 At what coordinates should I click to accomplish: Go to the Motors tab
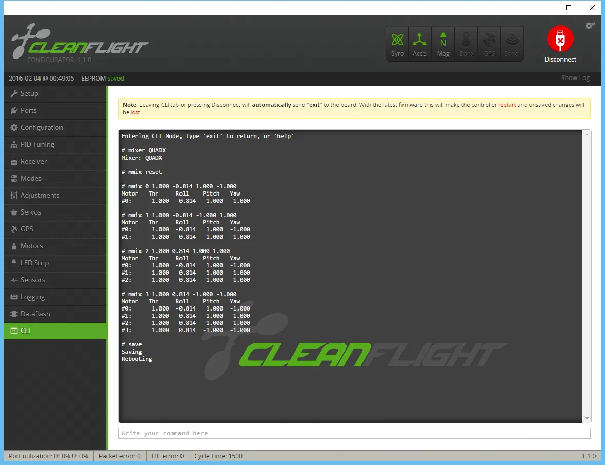pyautogui.click(x=55, y=246)
